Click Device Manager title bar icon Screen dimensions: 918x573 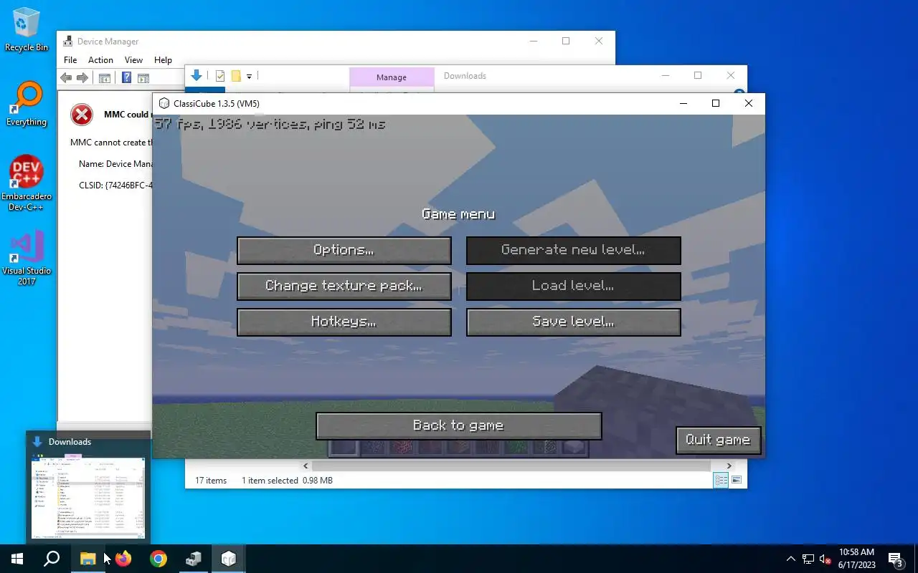point(68,42)
